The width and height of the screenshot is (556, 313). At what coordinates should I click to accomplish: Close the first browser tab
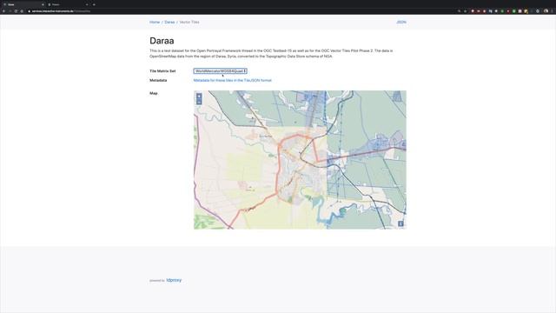pyautogui.click(x=43, y=4)
